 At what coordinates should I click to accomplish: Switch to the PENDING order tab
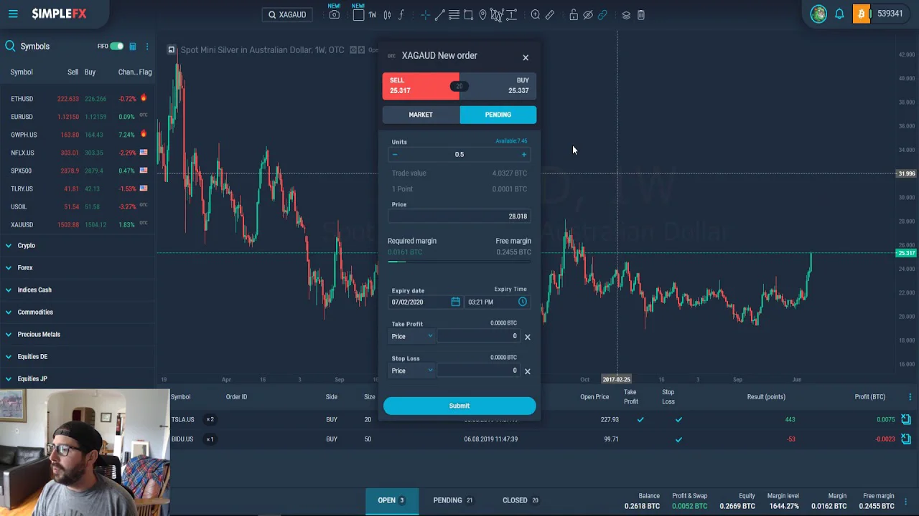point(498,115)
